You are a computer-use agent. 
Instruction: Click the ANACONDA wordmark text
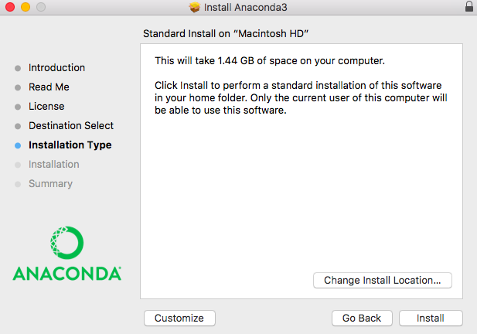(66, 274)
